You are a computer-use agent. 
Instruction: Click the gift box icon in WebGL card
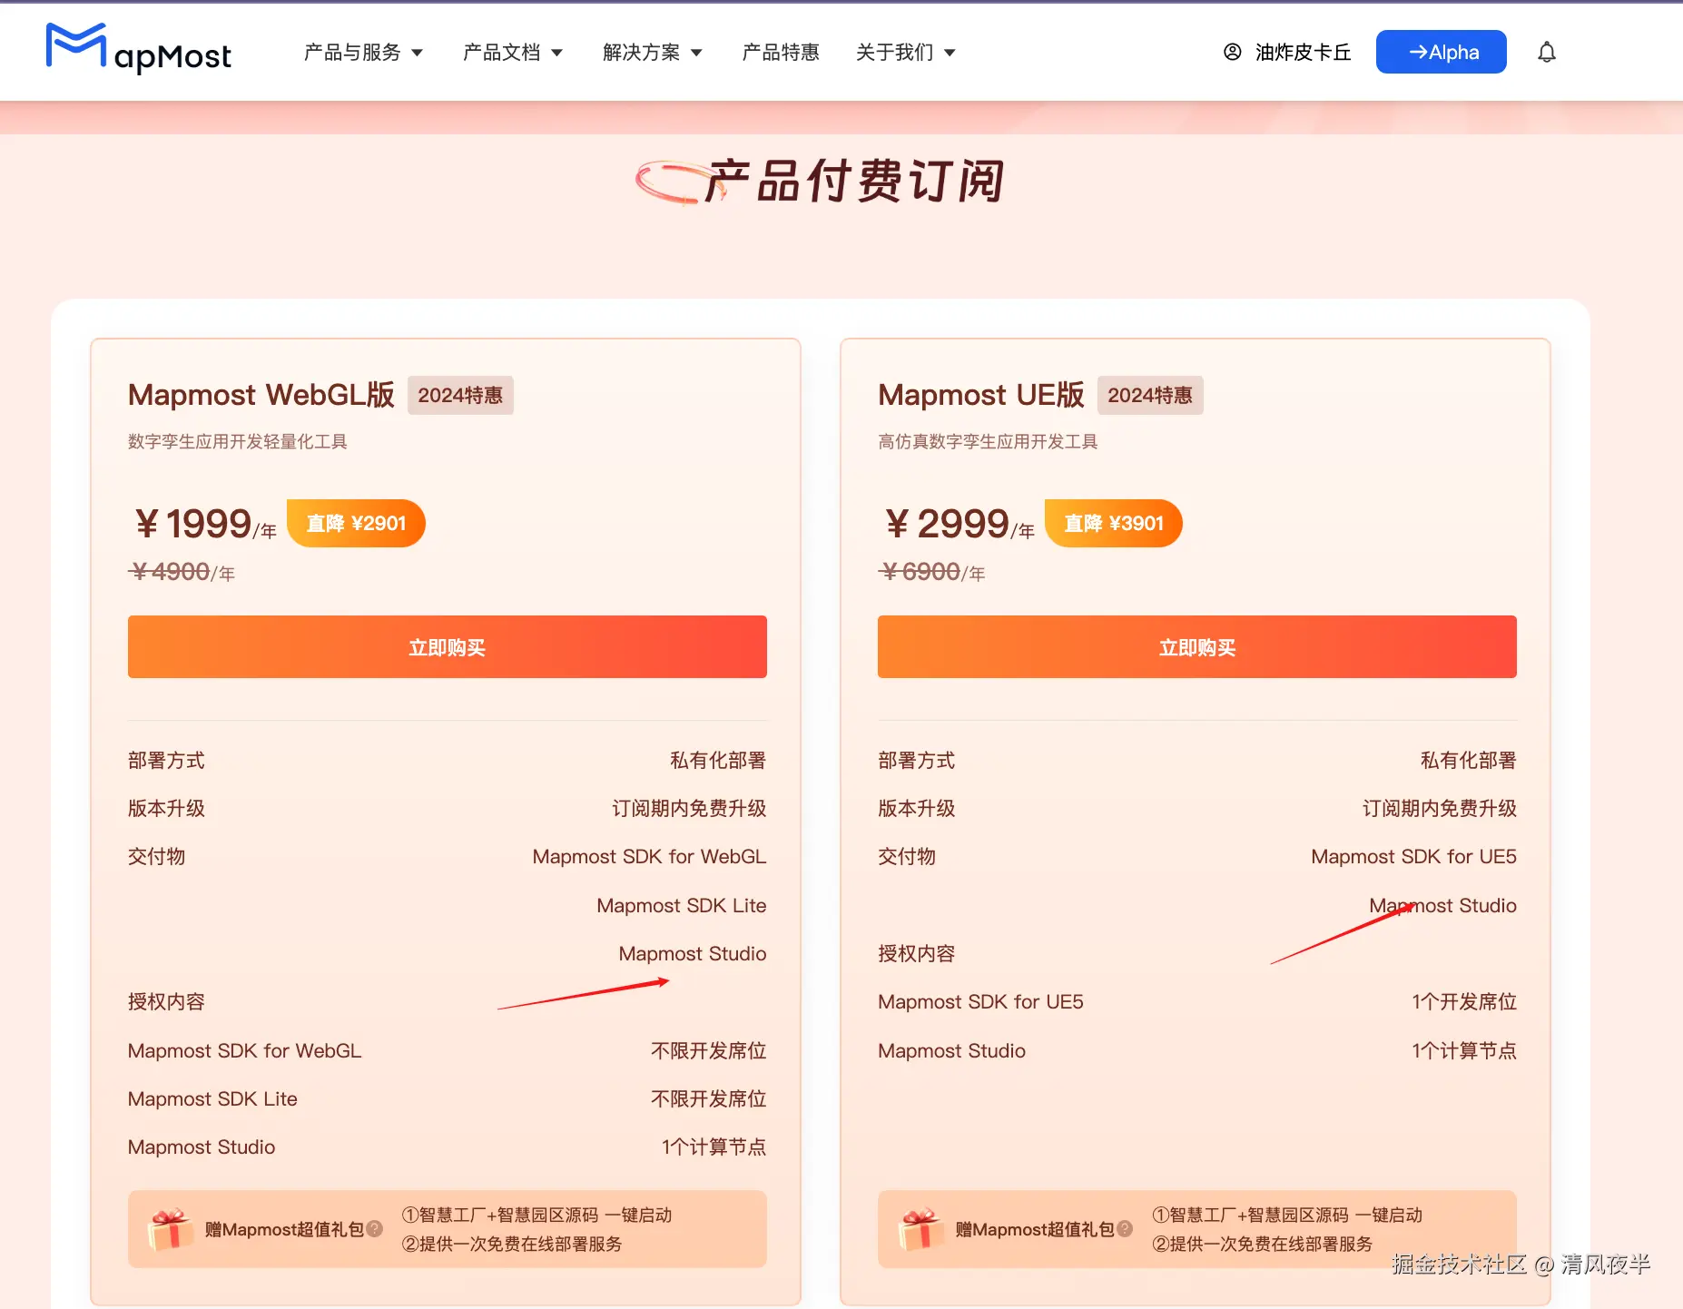coord(170,1229)
